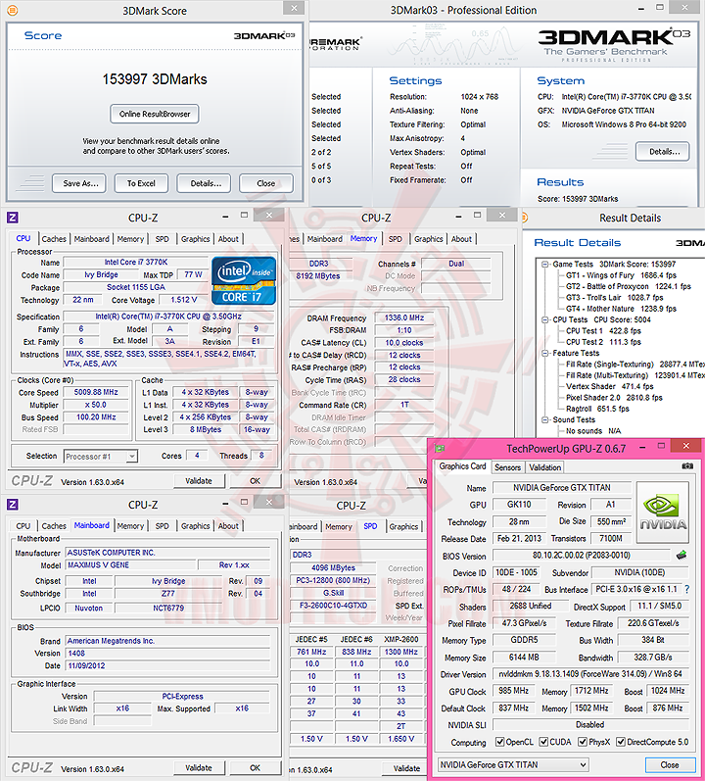This screenshot has width=705, height=781.
Task: Click the MAXIMUS V GENE model field
Action: 129,565
